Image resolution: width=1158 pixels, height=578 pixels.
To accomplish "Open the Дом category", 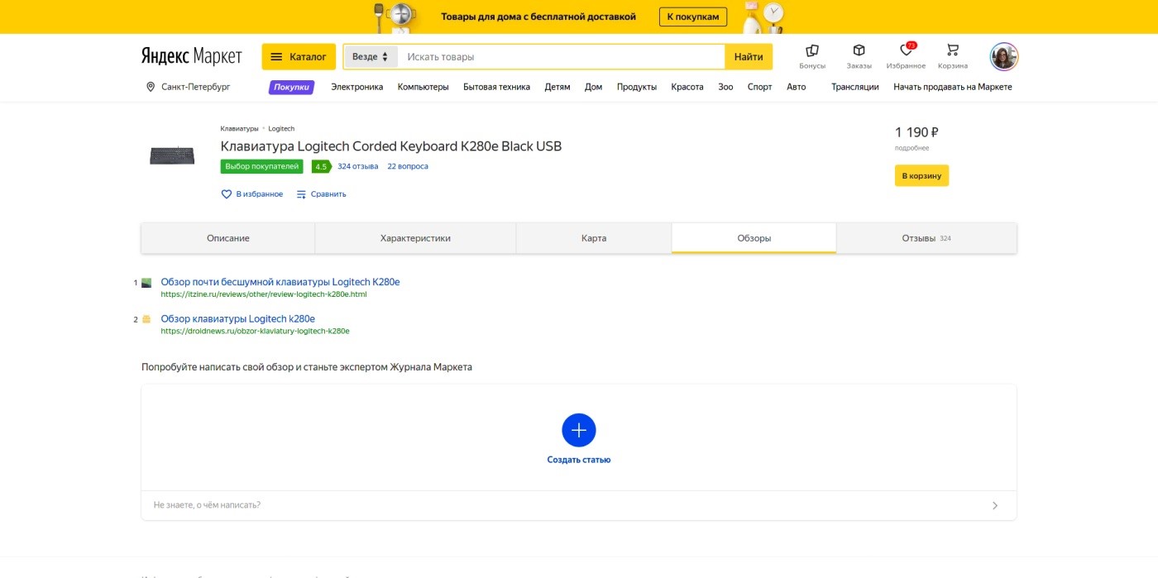I will [x=594, y=87].
